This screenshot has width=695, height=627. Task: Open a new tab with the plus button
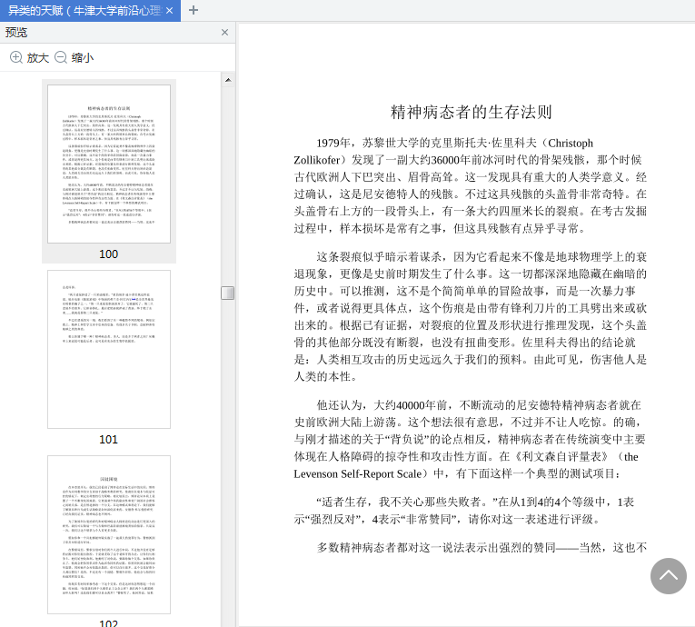pos(194,10)
